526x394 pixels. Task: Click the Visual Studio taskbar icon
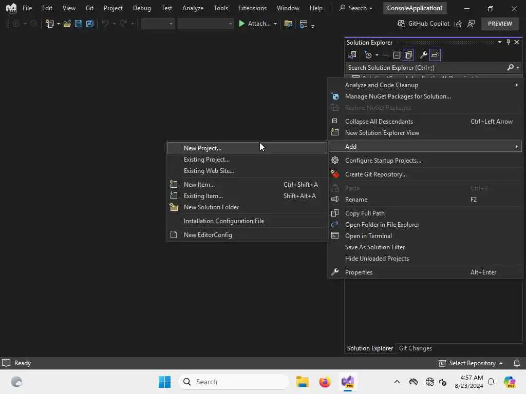(x=348, y=382)
